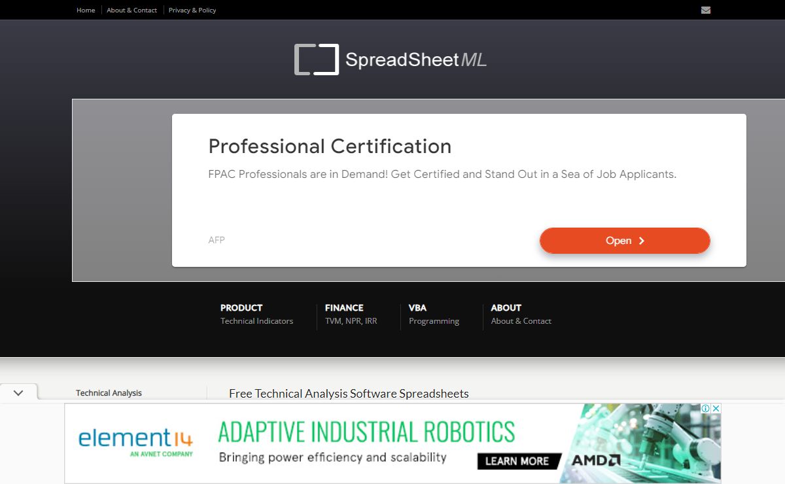
Task: Close the bottom banner ad with X
Action: 716,408
